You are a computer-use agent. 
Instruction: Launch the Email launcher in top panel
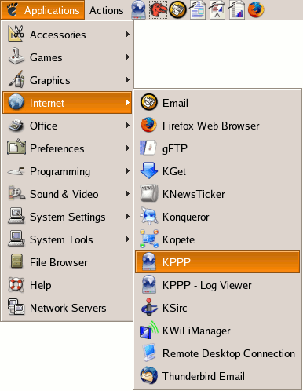click(177, 10)
